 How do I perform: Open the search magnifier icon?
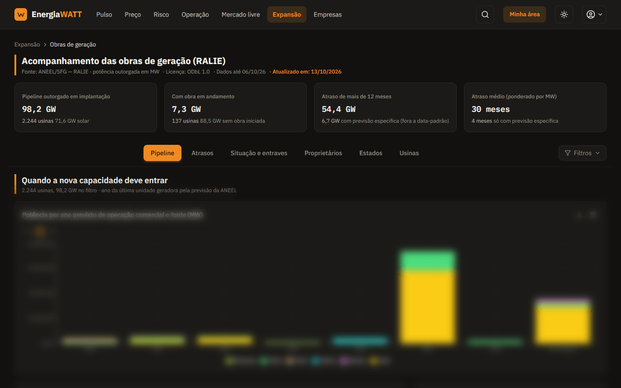[x=485, y=14]
